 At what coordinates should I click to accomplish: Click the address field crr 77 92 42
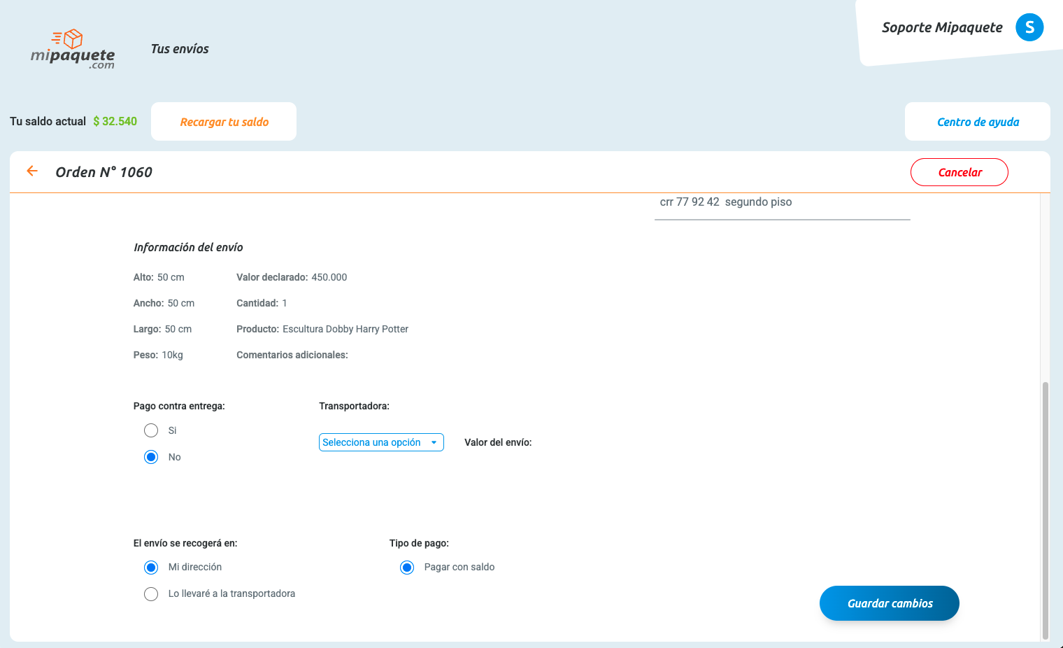tap(782, 203)
